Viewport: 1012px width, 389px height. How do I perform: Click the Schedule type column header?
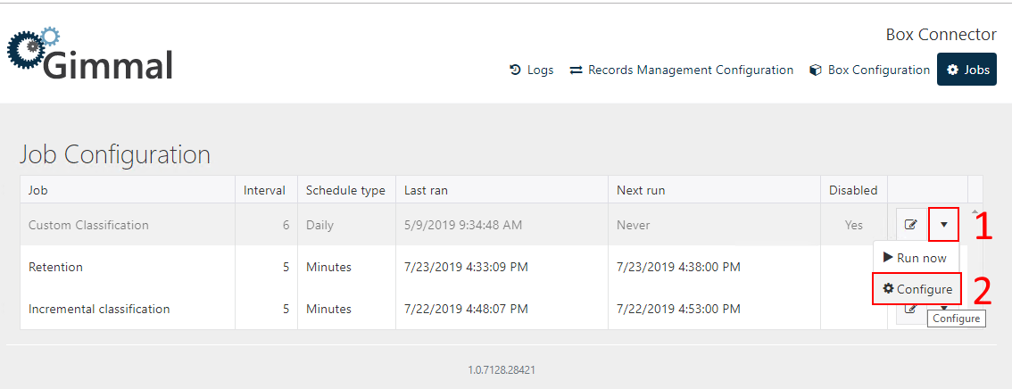(x=345, y=190)
